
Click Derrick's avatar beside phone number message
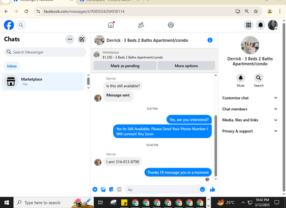coord(98,162)
